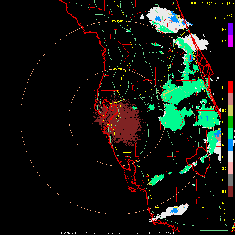Screen dimensions: 235x235
Task: Click the purple RF legend color swatch
Action: (231, 29)
